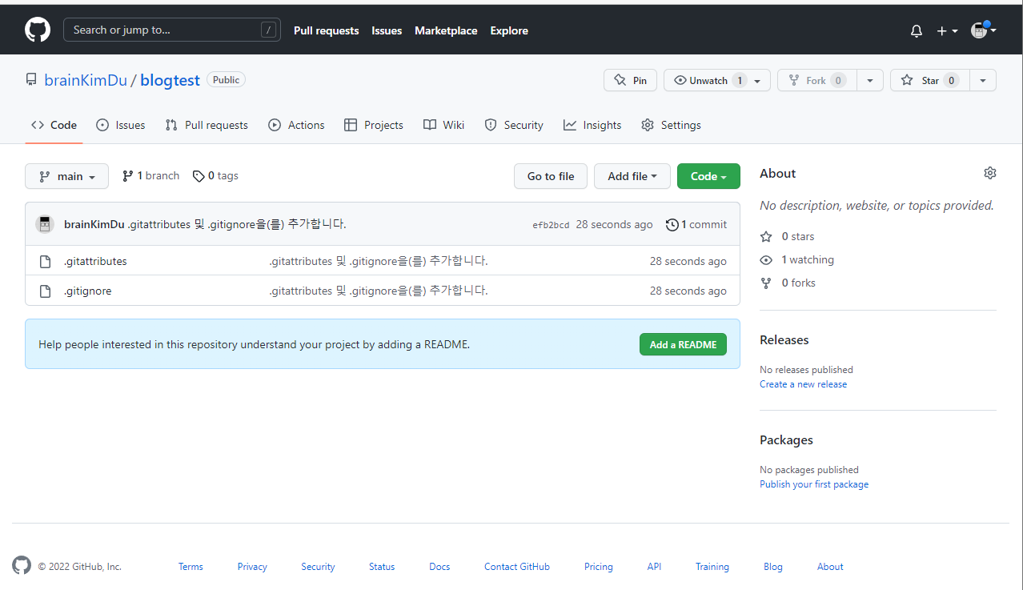Switch to the Code tab
Screen dimensions: 1023x590
tap(54, 125)
